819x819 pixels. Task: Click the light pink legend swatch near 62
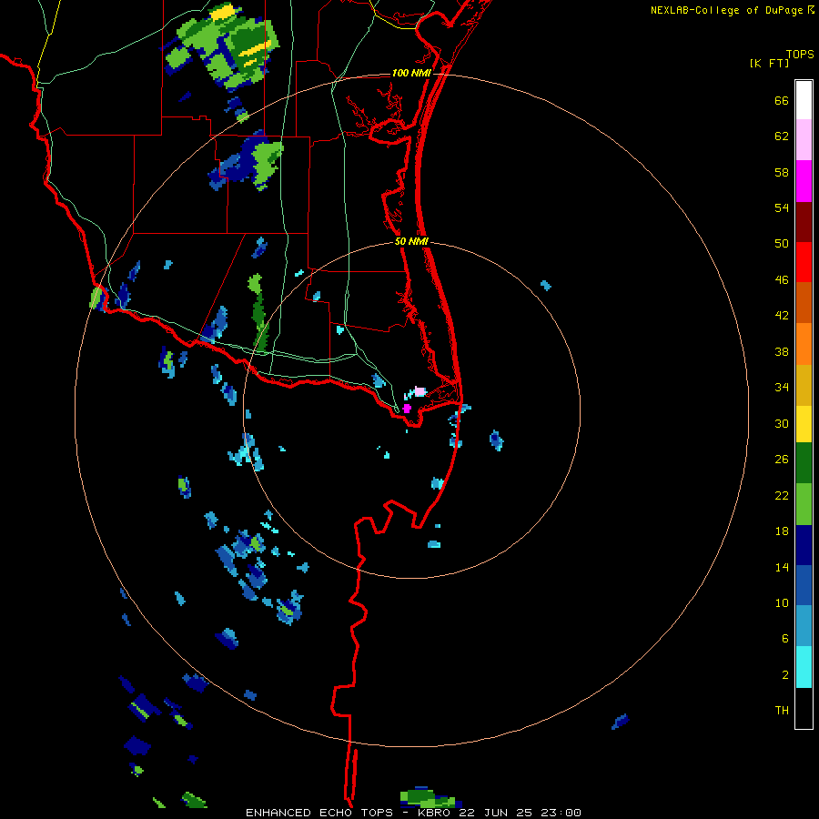coord(804,140)
